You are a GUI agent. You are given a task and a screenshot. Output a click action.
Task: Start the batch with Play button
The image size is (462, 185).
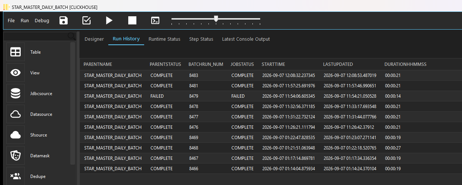click(109, 20)
